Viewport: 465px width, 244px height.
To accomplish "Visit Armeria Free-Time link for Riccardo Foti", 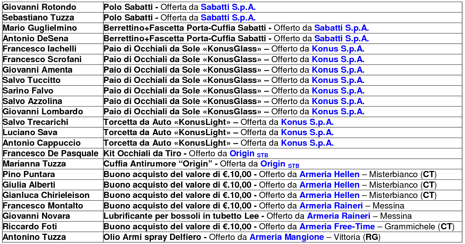I will click(x=337, y=227).
